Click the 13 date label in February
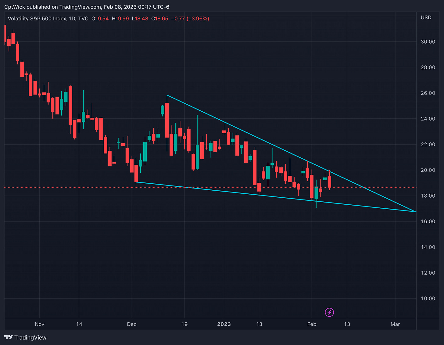Image resolution: width=444 pixels, height=345 pixels. click(x=347, y=324)
